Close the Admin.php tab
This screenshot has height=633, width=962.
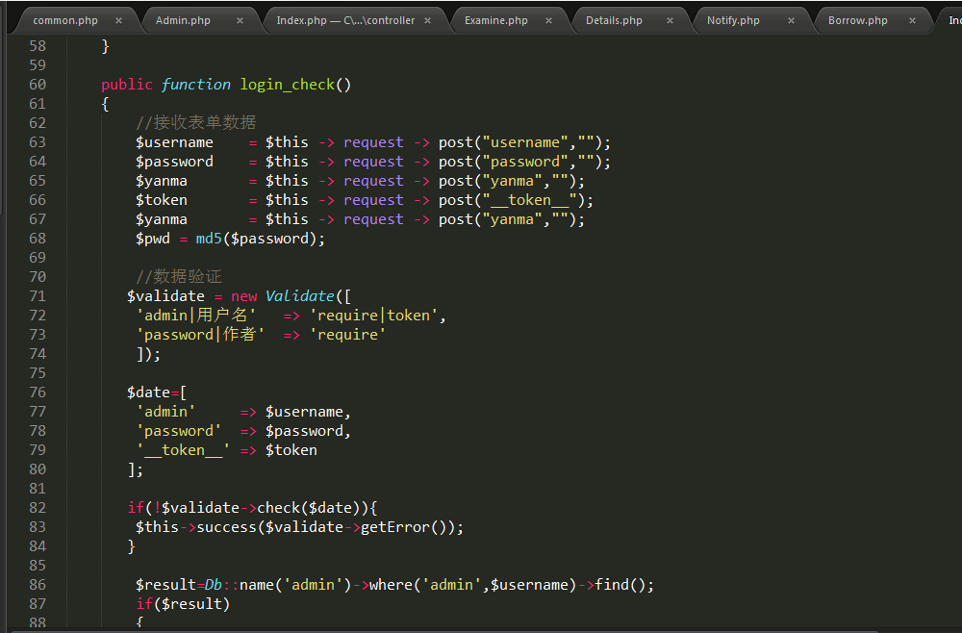pyautogui.click(x=240, y=20)
